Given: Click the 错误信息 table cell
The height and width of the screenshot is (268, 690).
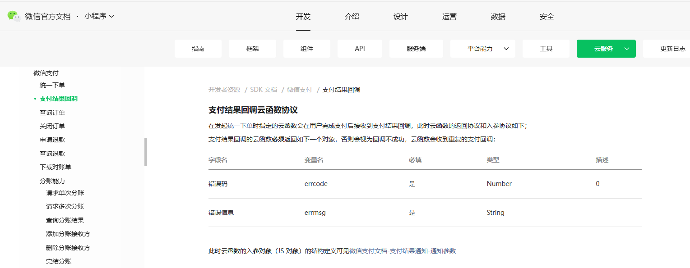Looking at the screenshot, I should [x=221, y=213].
